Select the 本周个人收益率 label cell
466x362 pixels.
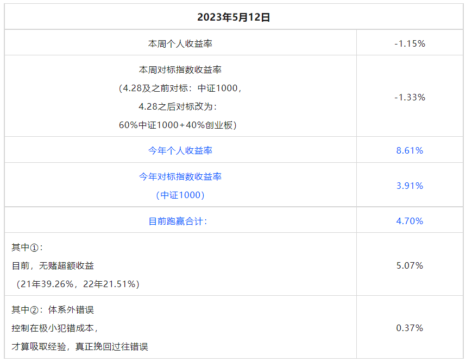180,43
